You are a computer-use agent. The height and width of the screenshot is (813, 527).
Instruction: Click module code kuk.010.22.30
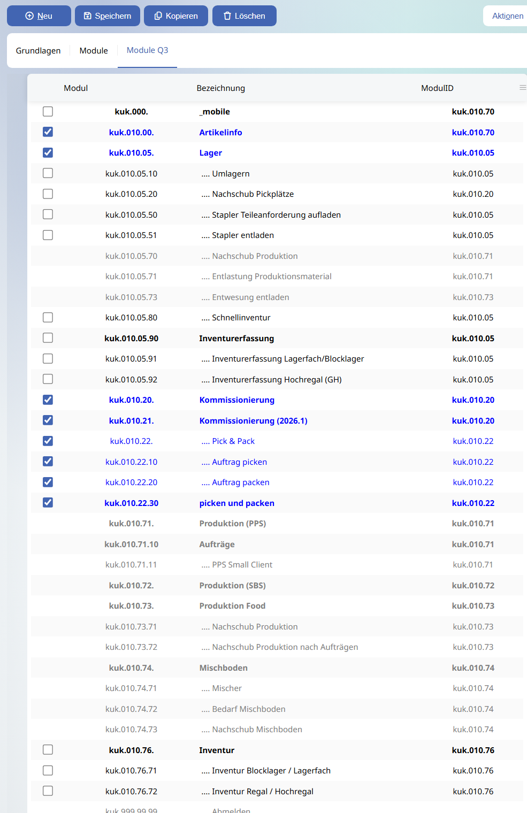point(131,503)
